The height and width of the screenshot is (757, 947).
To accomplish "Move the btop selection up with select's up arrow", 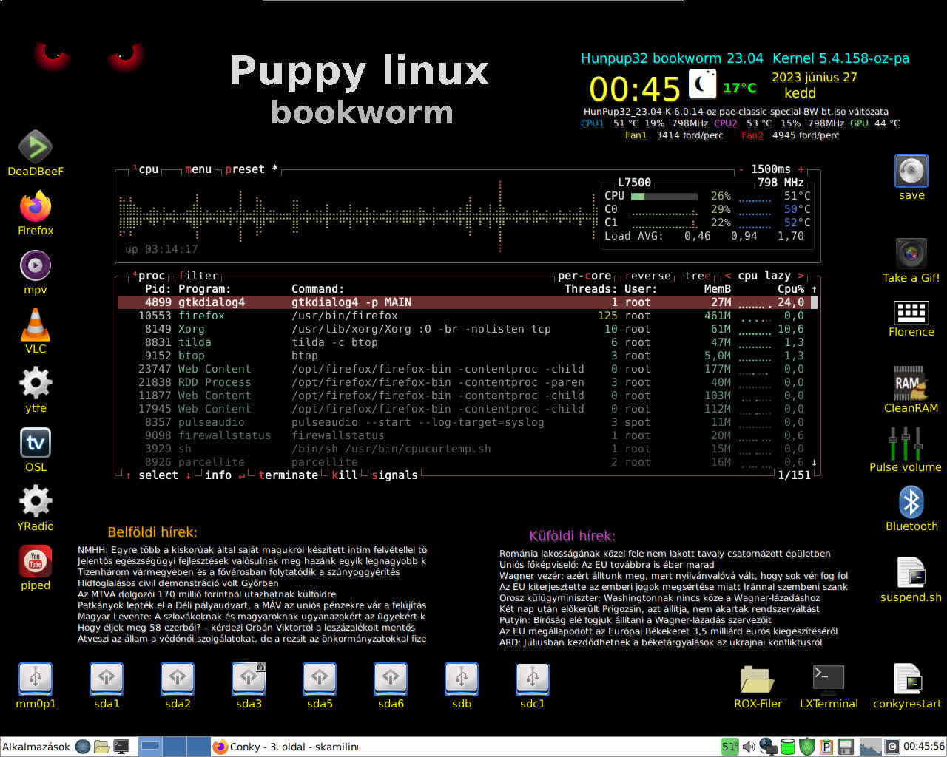I will pos(129,475).
